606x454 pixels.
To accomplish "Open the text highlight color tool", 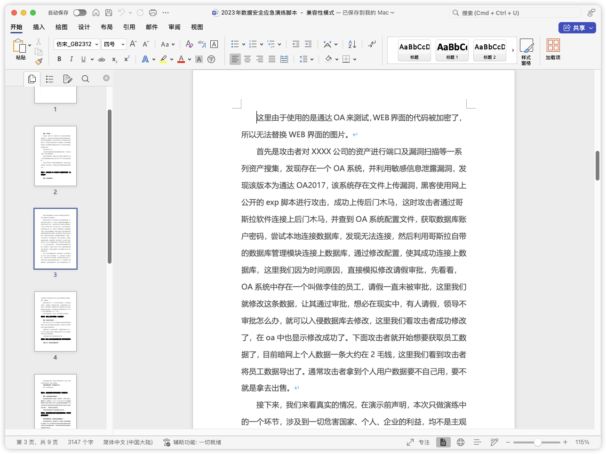I will pos(163,59).
